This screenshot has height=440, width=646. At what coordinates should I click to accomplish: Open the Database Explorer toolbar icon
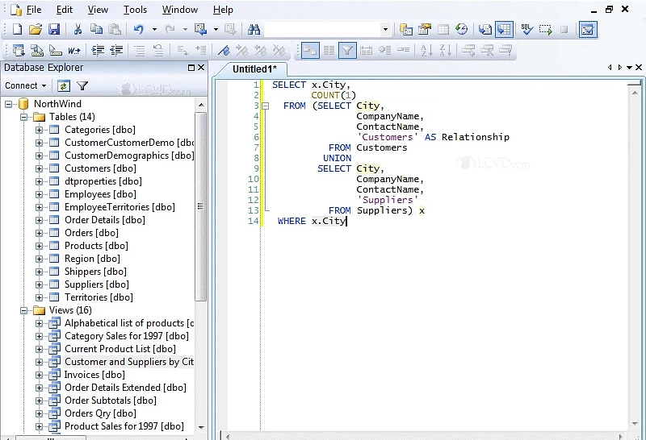click(x=406, y=30)
